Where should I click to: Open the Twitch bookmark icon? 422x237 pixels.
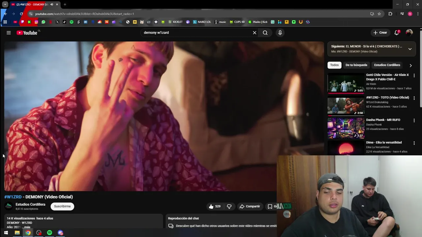point(22,22)
